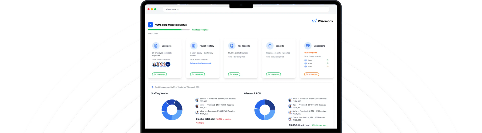Click the Completed badge on Payroll History card
This screenshot has width=482, height=133.
tap(197, 74)
